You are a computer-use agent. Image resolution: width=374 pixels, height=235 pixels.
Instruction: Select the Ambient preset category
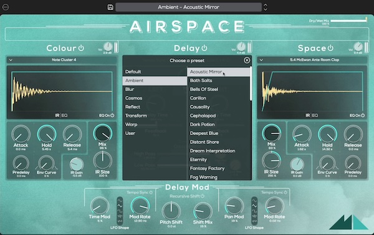click(x=155, y=80)
